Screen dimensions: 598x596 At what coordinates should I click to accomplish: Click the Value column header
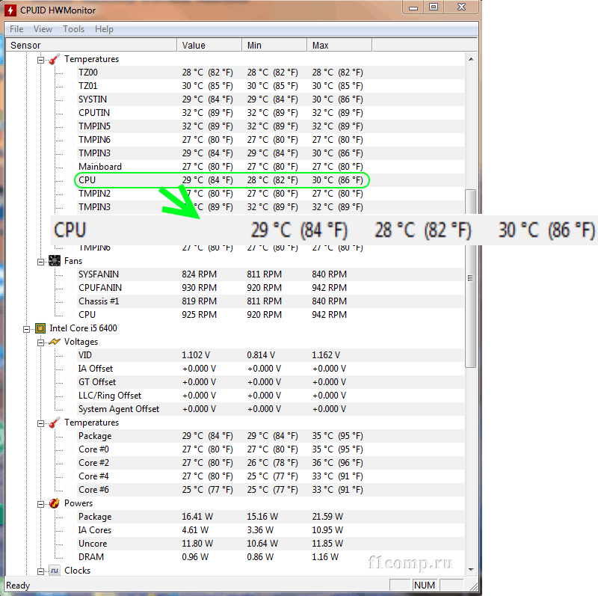(209, 45)
